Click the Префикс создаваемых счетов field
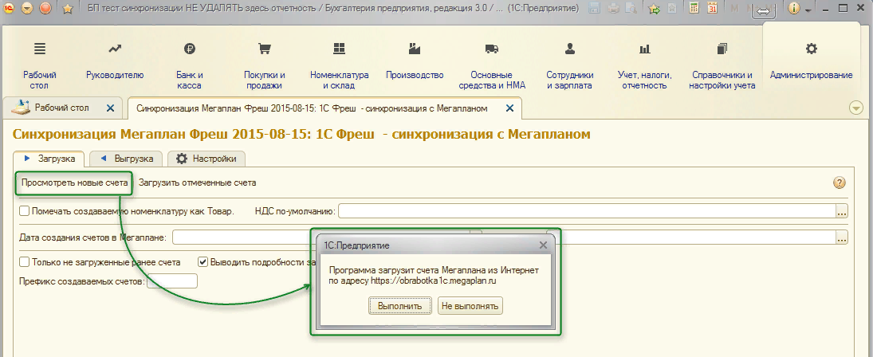This screenshot has height=357, width=873. coord(171,281)
